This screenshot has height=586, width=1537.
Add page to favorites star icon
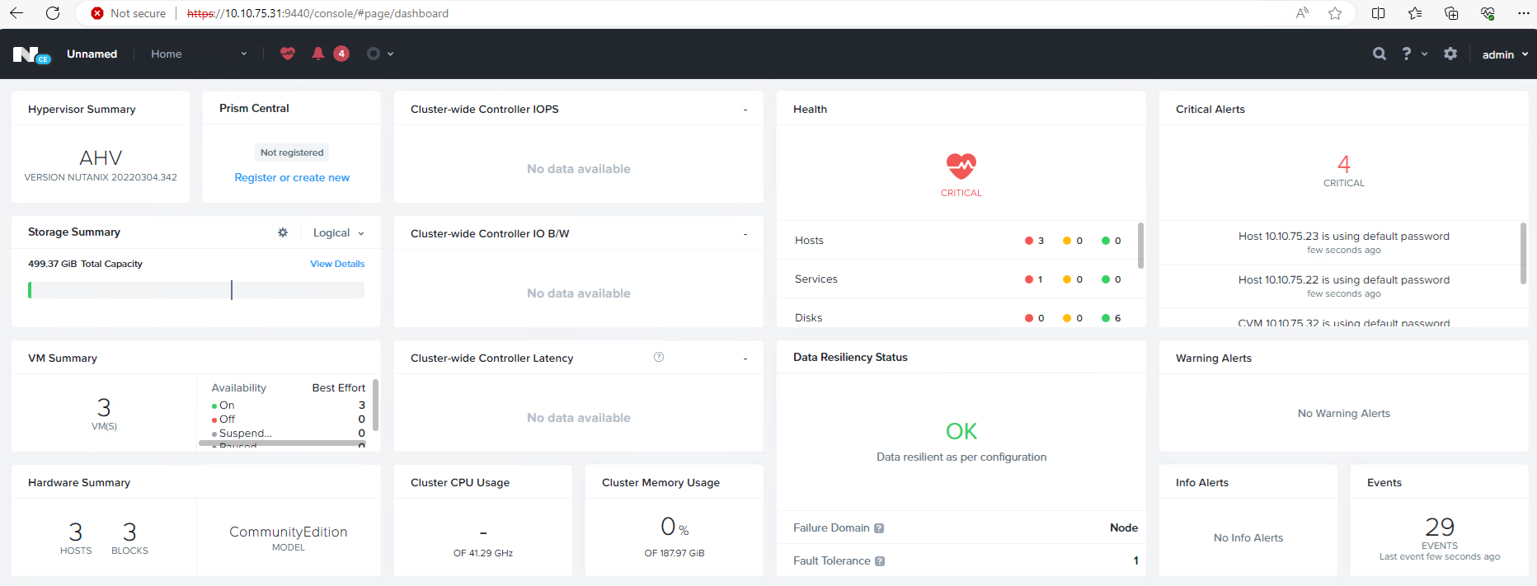(1335, 13)
